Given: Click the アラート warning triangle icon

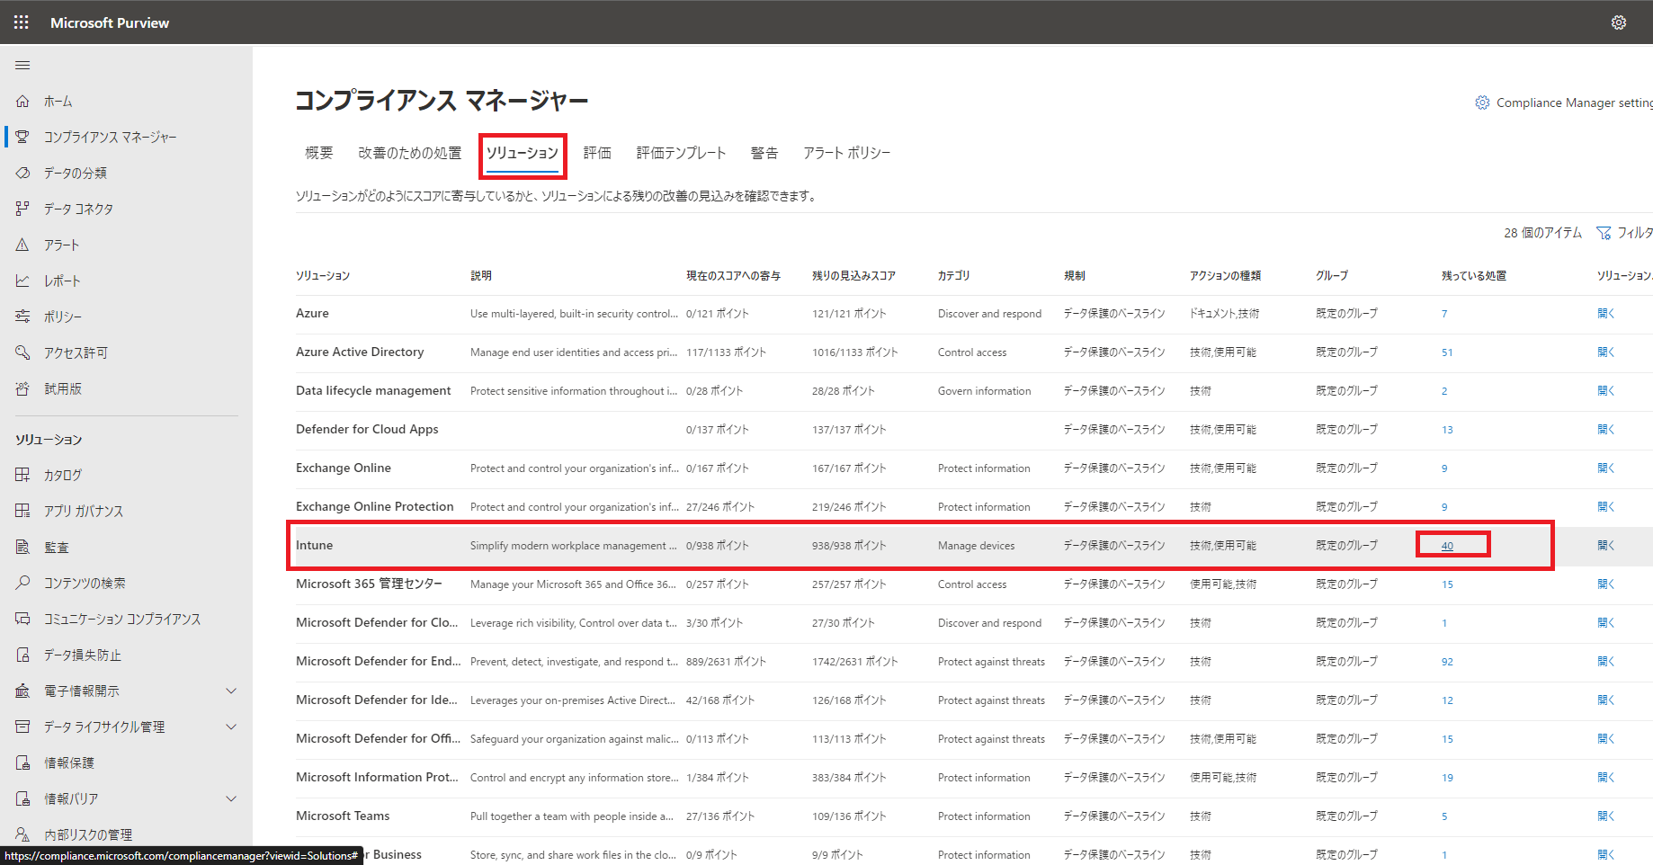Looking at the screenshot, I should (22, 245).
